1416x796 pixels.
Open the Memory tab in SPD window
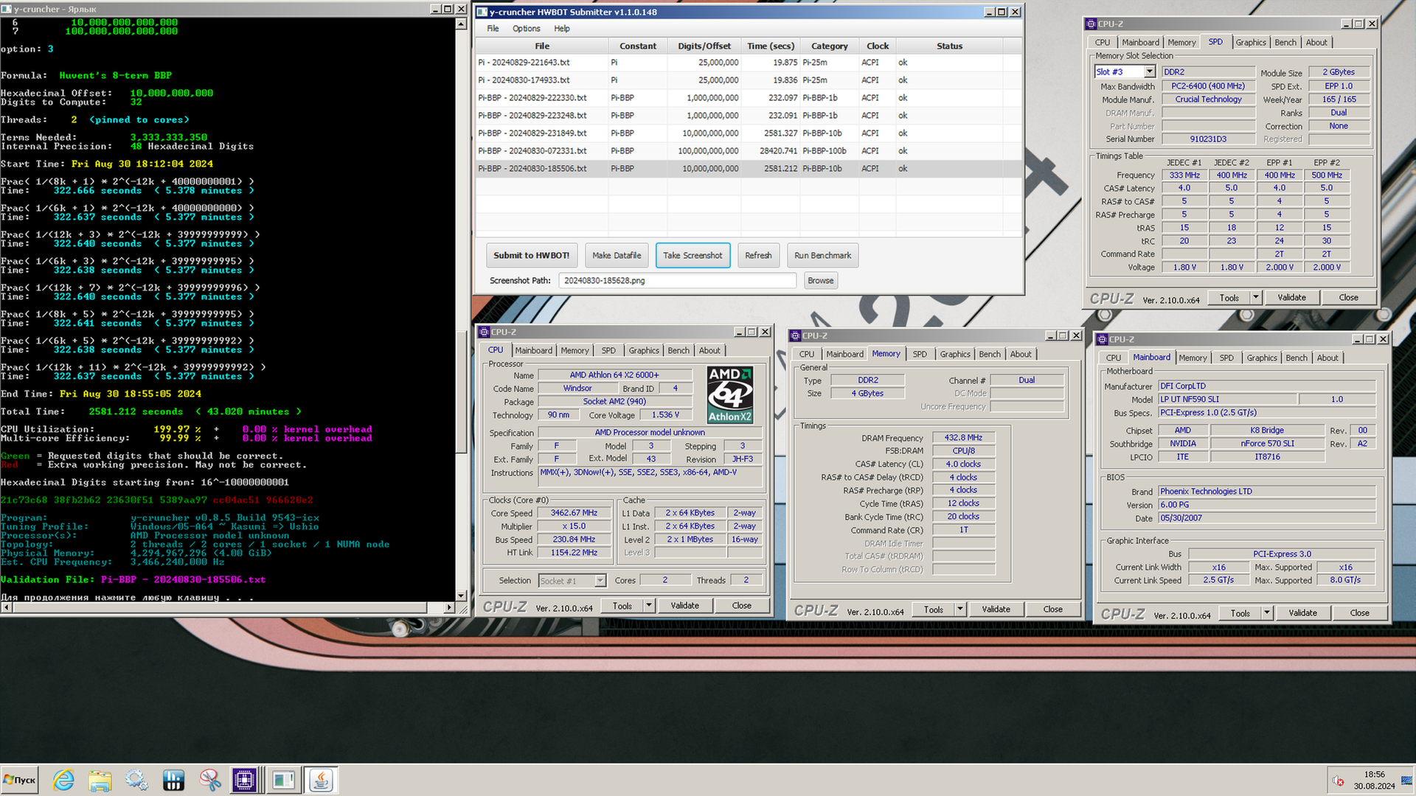(1181, 43)
